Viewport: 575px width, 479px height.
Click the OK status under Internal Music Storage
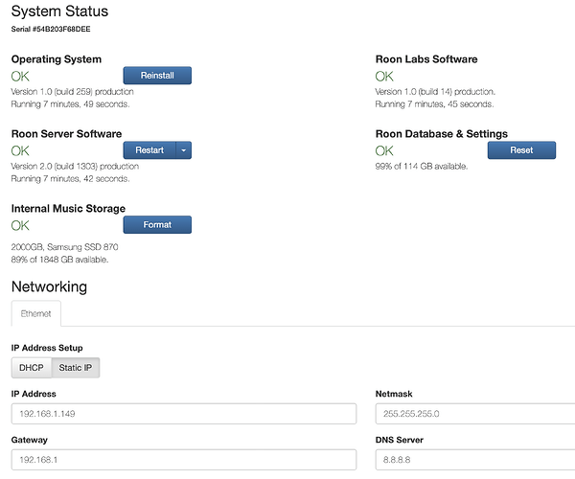(20, 225)
